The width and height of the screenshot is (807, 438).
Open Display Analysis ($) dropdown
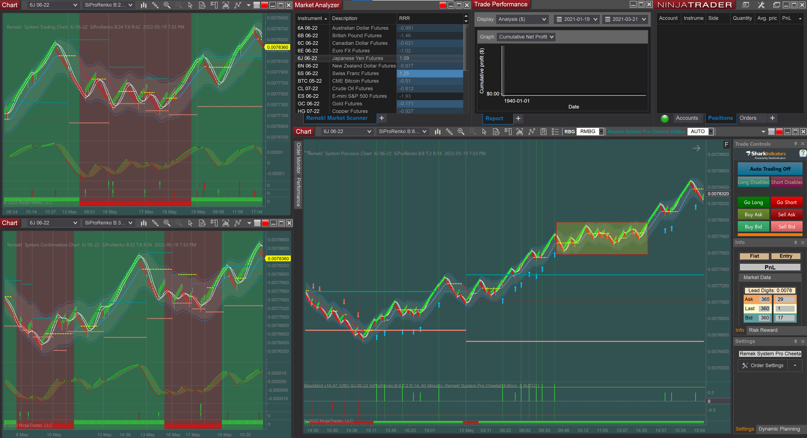point(522,19)
